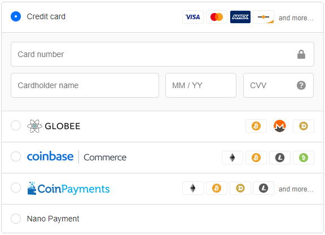Click the Mastercard logo icon
325x235 pixels.
pos(217,17)
